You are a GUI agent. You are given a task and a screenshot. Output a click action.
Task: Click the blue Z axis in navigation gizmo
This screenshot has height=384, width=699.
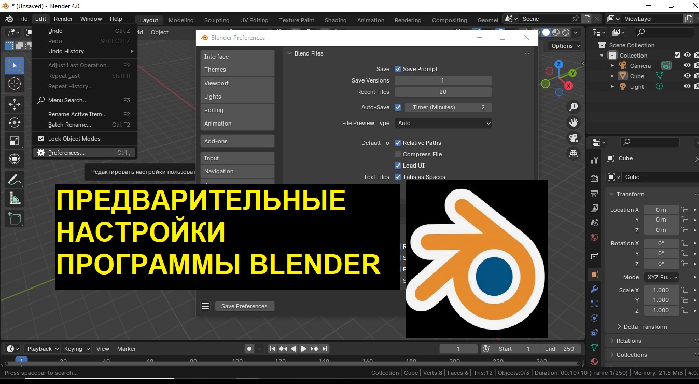[558, 64]
